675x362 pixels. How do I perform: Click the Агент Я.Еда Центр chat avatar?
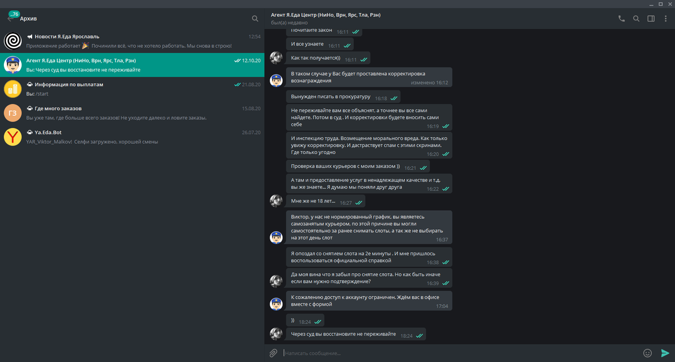coord(13,65)
